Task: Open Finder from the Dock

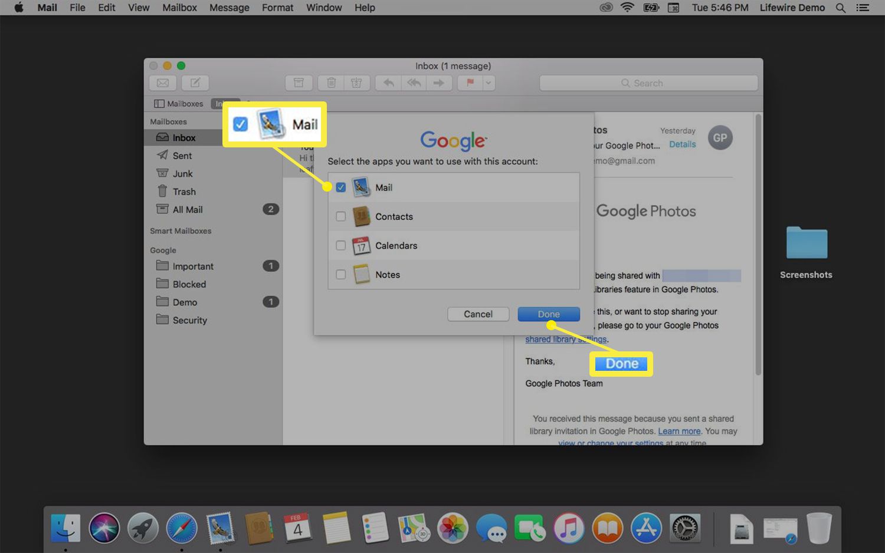Action: (65, 528)
